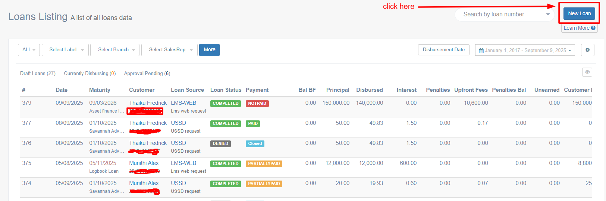Open Thaiku Fredrick customer in loan 379
606x201 pixels.
click(x=148, y=103)
